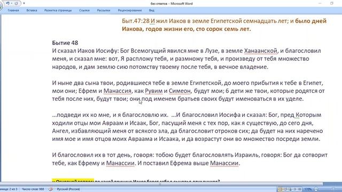Switch to Full Screen Reading view icon
Image resolution: width=342 pixels, height=192 pixels.
[285, 189]
